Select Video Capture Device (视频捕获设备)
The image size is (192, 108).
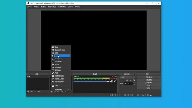pos(61,76)
